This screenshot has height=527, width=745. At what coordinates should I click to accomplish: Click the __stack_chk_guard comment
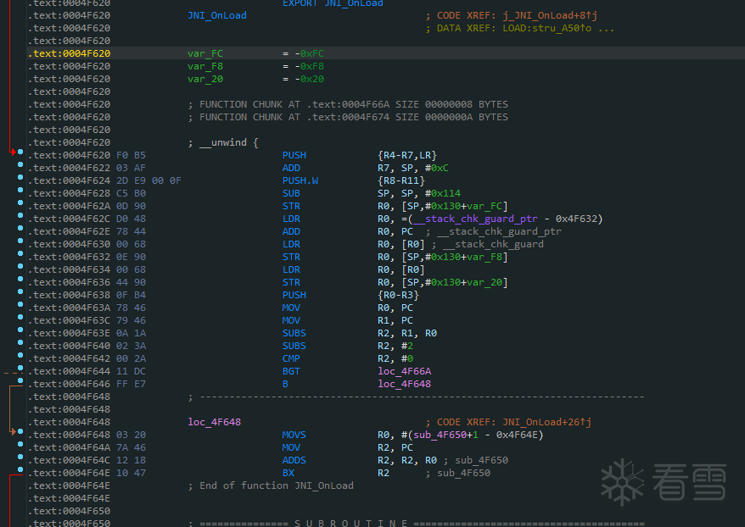[493, 244]
